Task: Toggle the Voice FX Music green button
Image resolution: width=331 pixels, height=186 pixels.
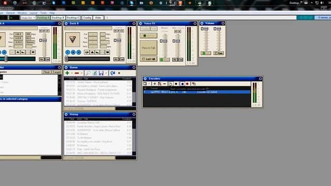Action: (x=164, y=60)
